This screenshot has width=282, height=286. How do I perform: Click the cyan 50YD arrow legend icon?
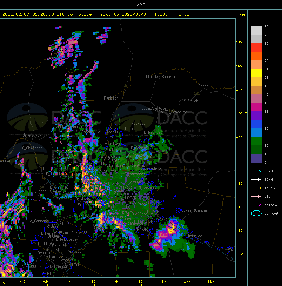pyautogui.click(x=256, y=171)
